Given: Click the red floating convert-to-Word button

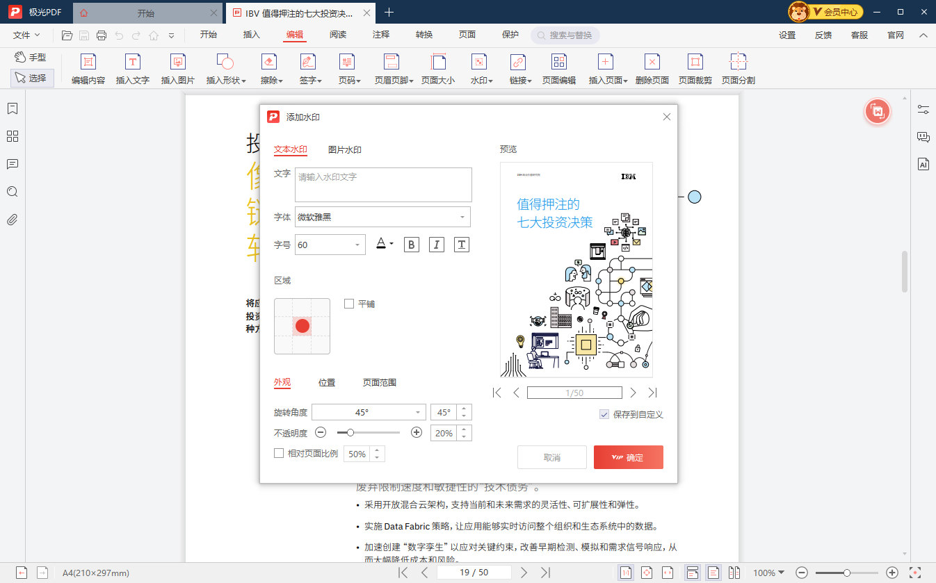Looking at the screenshot, I should [878, 112].
